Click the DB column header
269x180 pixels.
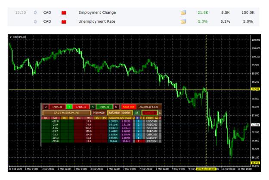46,118
